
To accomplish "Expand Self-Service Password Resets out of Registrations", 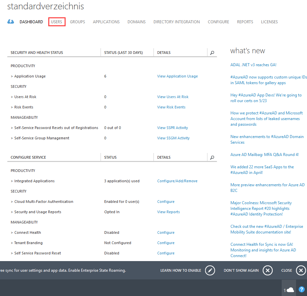I will tap(12, 128).
